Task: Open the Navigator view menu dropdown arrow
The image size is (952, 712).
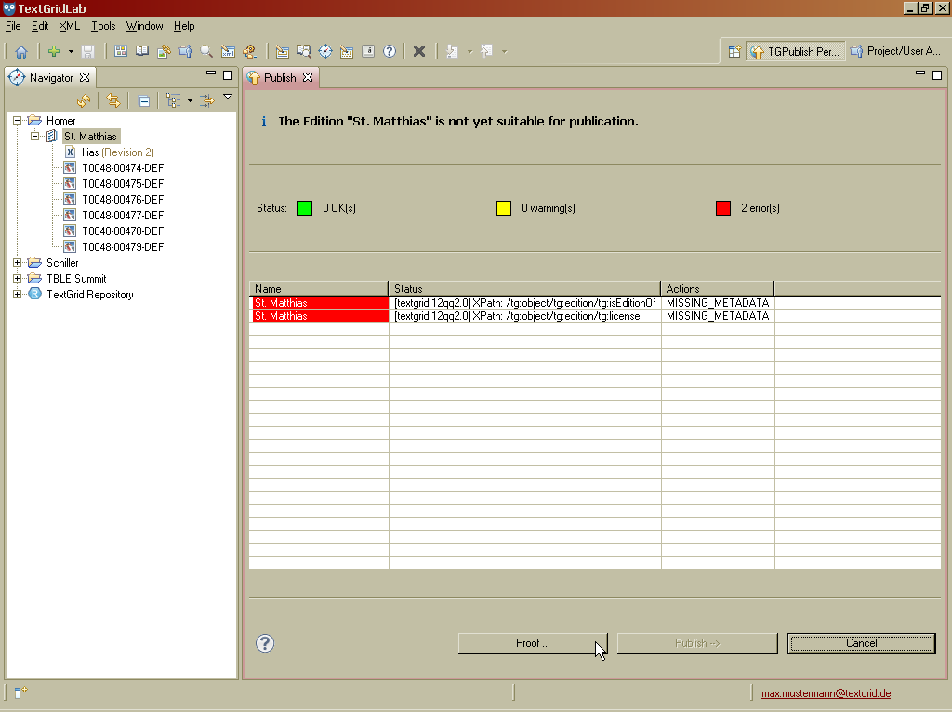Action: (x=228, y=98)
